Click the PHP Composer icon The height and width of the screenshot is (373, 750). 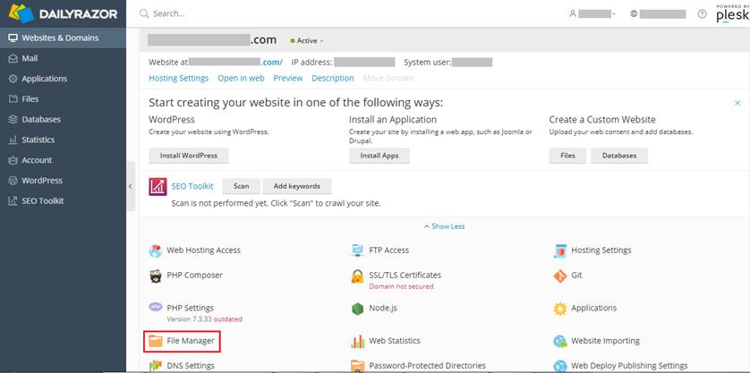click(156, 276)
